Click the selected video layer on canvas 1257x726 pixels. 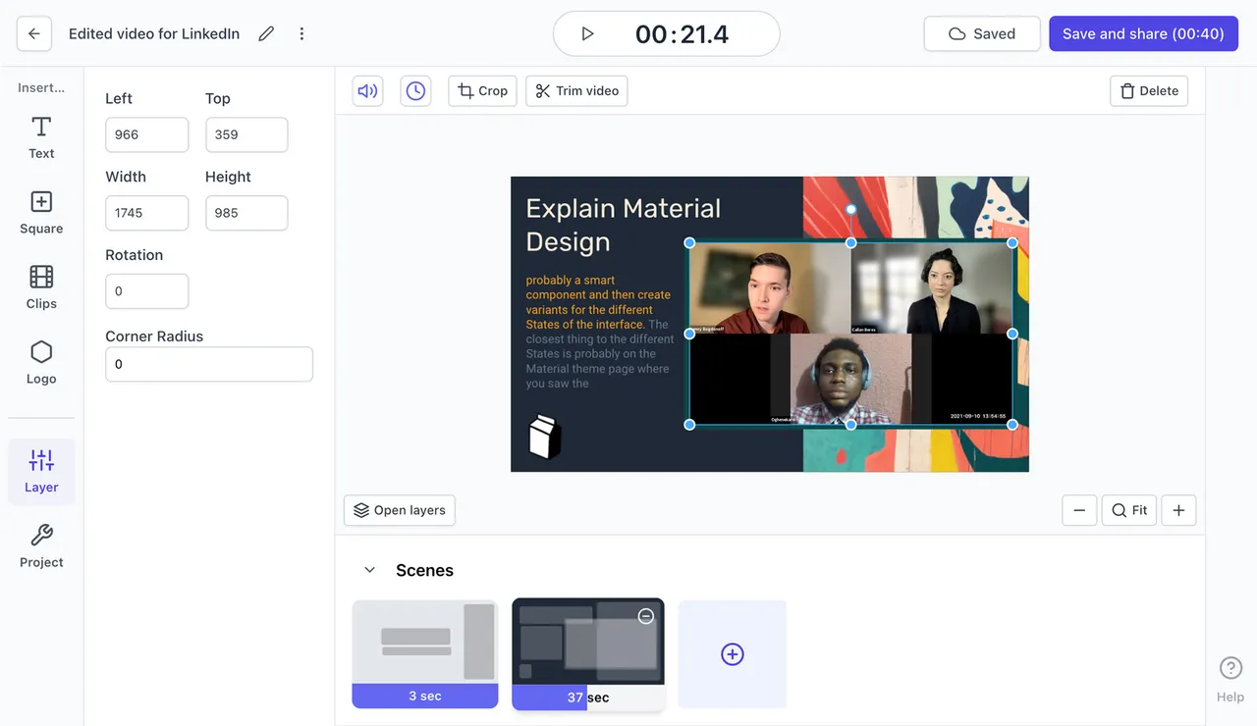click(850, 334)
